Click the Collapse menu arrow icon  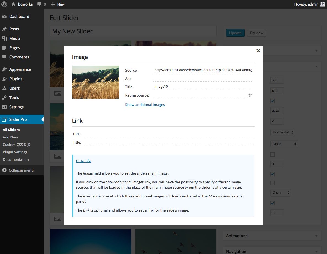[x=4, y=170]
